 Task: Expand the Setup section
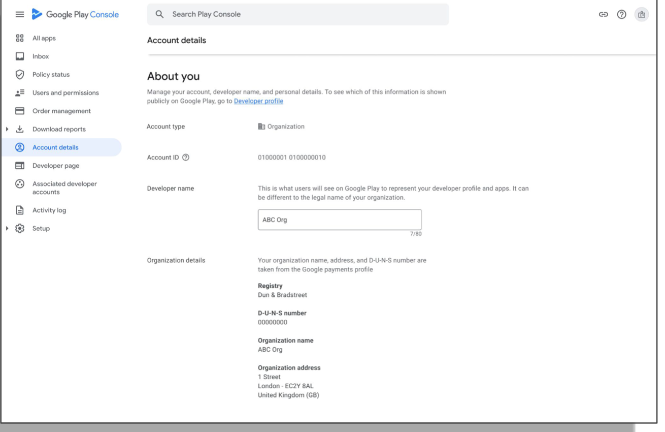7,229
